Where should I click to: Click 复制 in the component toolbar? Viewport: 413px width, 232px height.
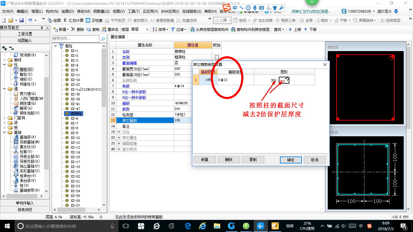pyautogui.click(x=93, y=29)
